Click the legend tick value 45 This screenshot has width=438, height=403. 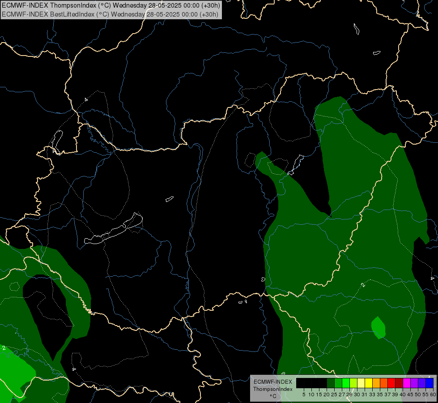click(410, 394)
